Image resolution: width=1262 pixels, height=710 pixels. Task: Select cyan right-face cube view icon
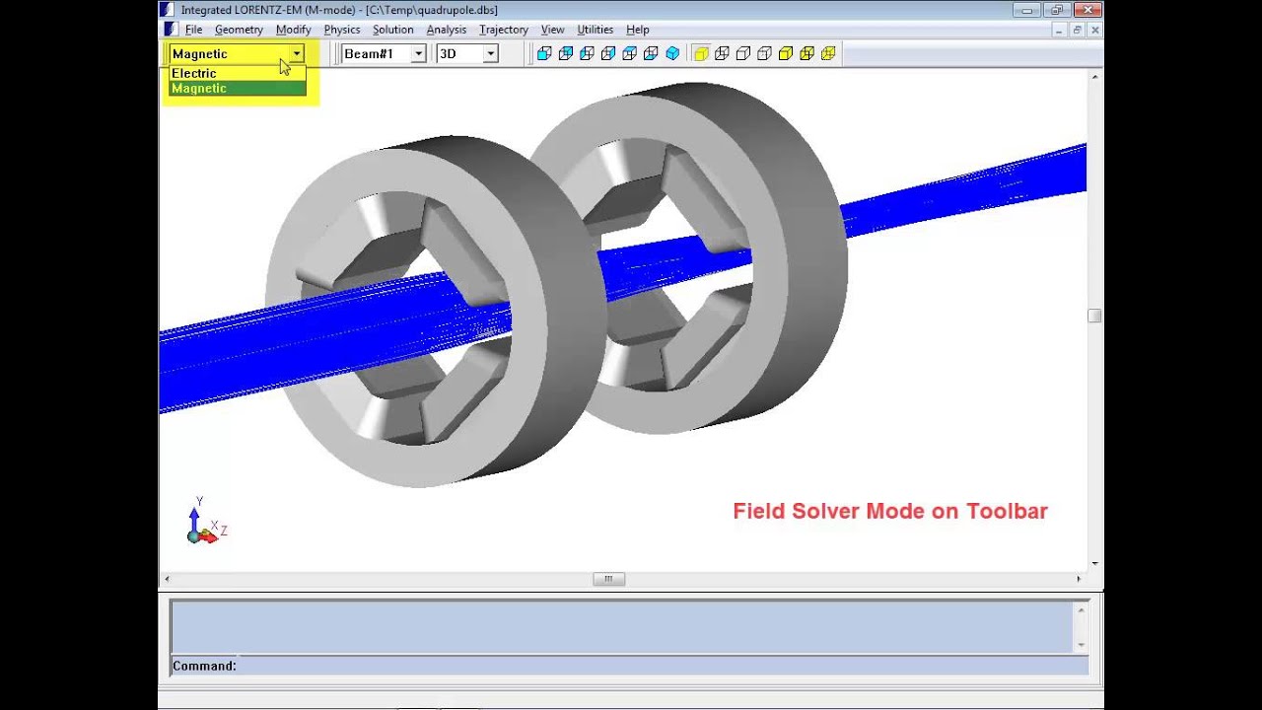click(x=608, y=53)
